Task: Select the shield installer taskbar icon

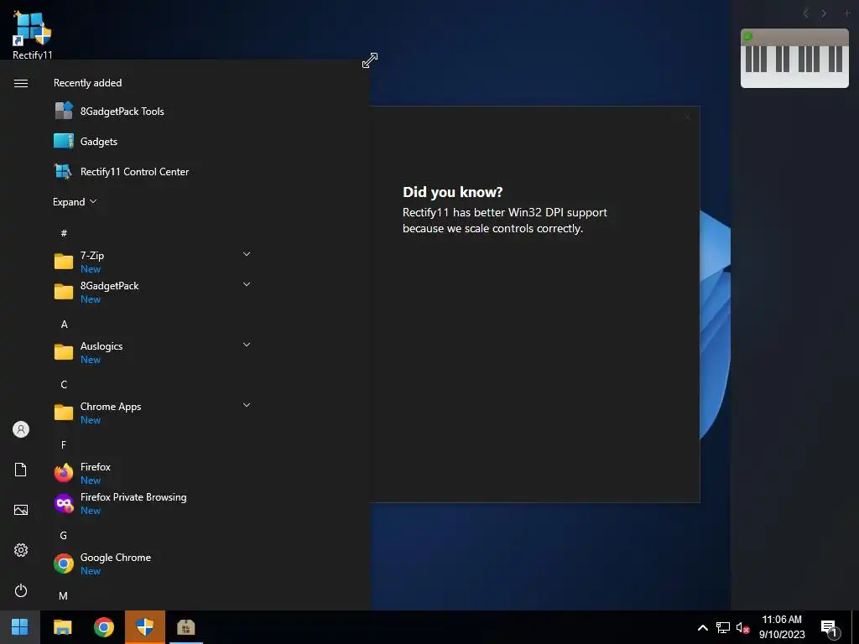Action: tap(144, 627)
